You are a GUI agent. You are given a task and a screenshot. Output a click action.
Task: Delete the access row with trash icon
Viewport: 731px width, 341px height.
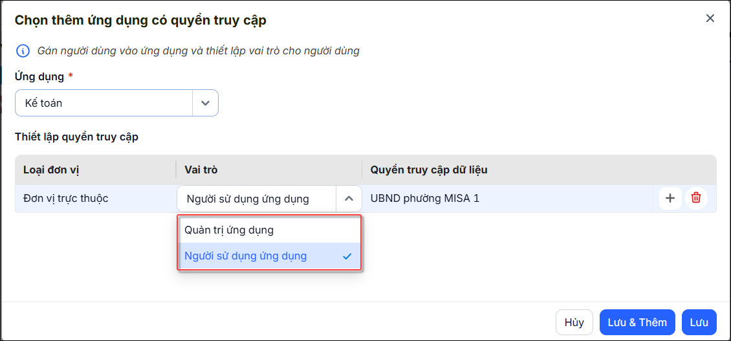(696, 198)
